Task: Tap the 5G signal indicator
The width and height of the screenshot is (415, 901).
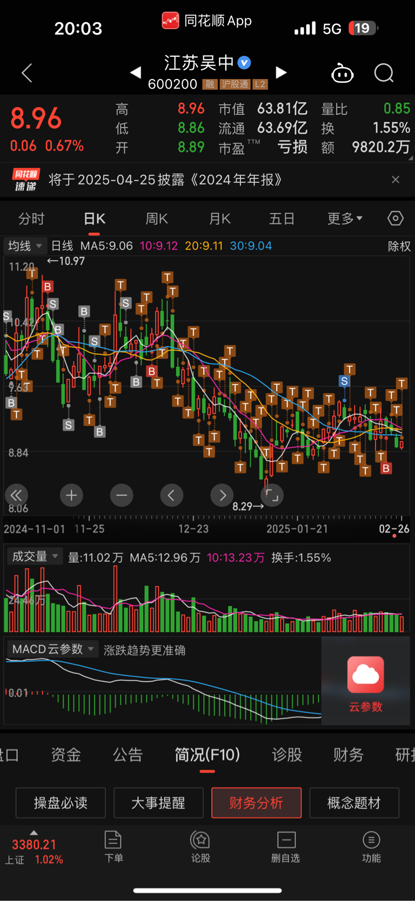Action: click(332, 29)
